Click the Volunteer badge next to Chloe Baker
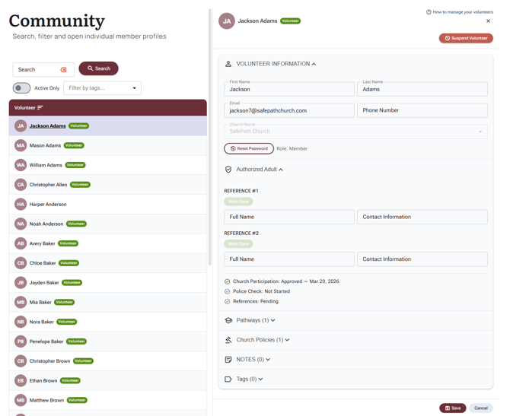Image resolution: width=510 pixels, height=416 pixels. [69, 263]
